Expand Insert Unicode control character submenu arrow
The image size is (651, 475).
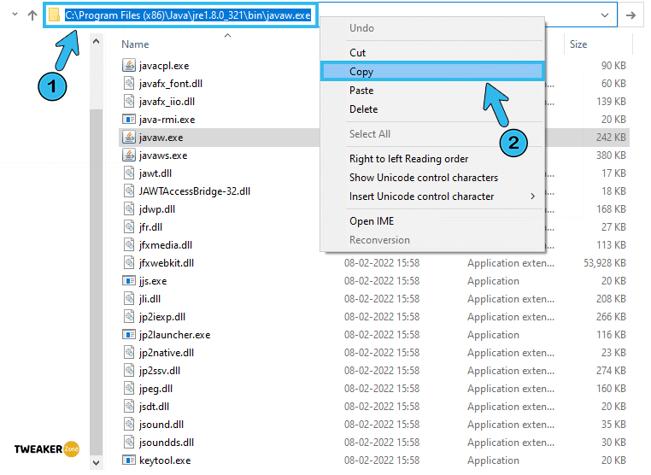click(532, 196)
